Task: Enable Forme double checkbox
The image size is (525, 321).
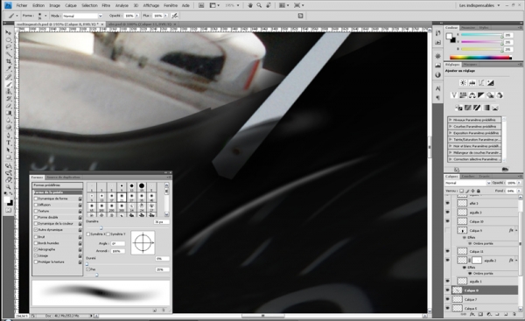Action: point(36,217)
